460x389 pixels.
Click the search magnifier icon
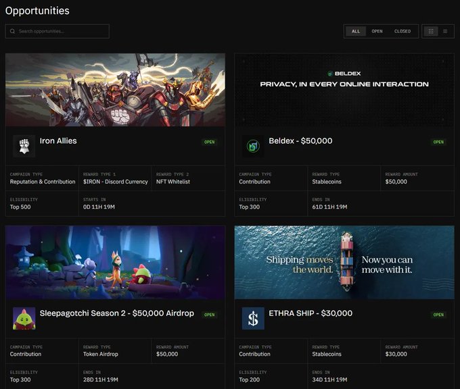point(12,31)
